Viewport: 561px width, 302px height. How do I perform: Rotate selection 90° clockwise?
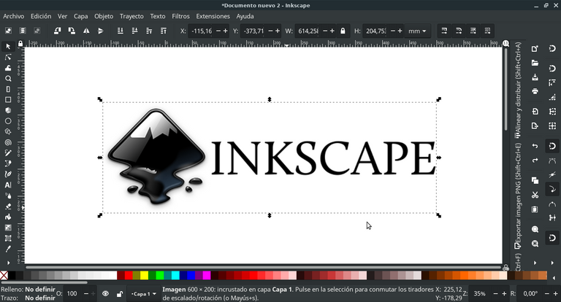[72, 31]
